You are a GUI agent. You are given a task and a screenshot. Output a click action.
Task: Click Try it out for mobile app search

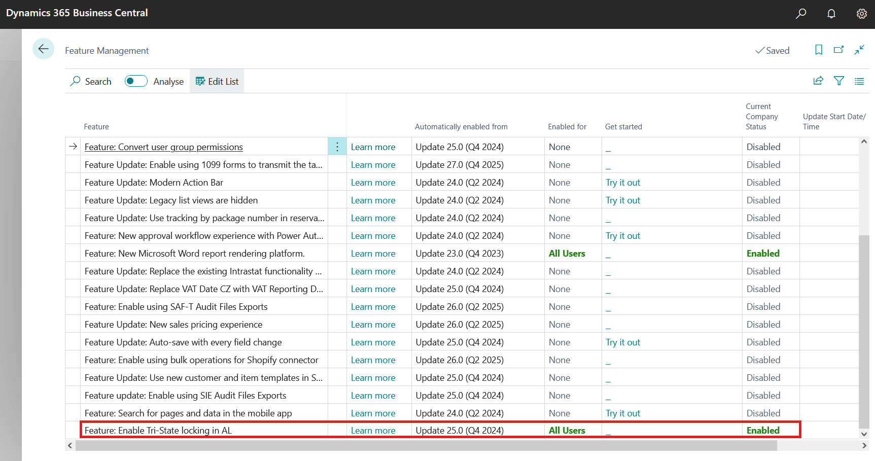pos(623,413)
